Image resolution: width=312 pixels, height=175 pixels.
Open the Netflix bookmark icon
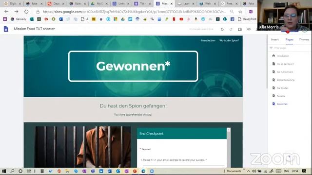tap(174, 19)
